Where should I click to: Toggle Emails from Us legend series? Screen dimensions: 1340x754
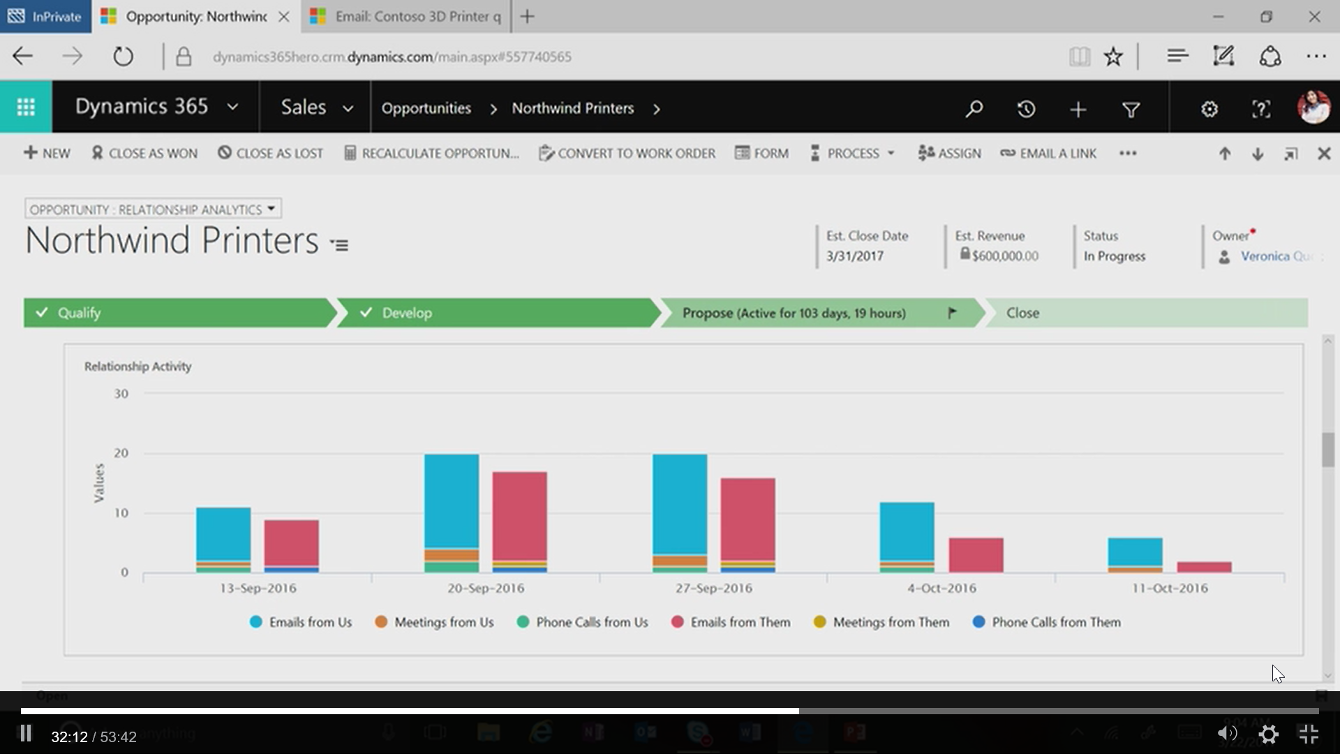pyautogui.click(x=301, y=622)
